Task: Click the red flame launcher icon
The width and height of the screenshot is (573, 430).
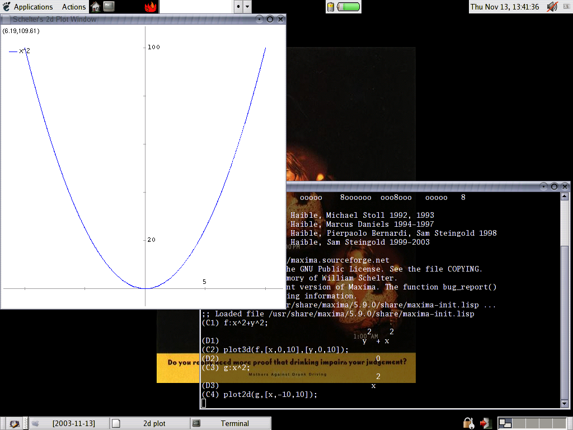Action: 150,7
